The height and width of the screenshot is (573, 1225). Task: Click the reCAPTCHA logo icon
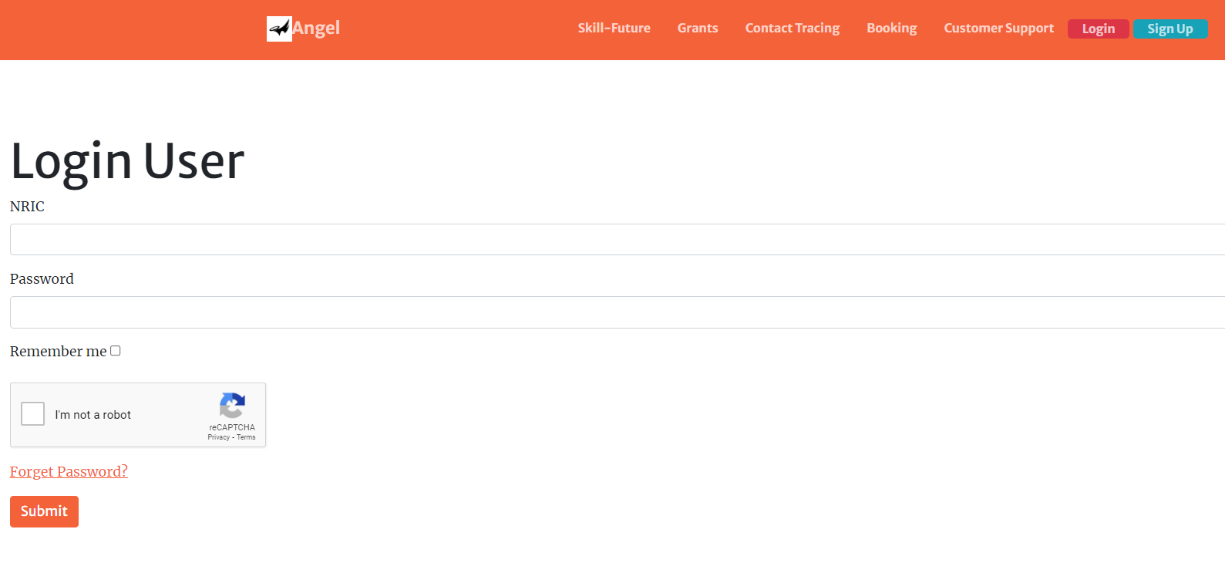(232, 406)
